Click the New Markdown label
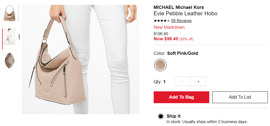Image resolution: width=270 pixels, height=126 pixels. tap(169, 27)
